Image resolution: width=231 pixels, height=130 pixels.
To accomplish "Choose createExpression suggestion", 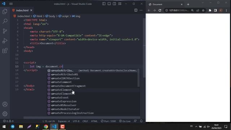I will (93, 101).
